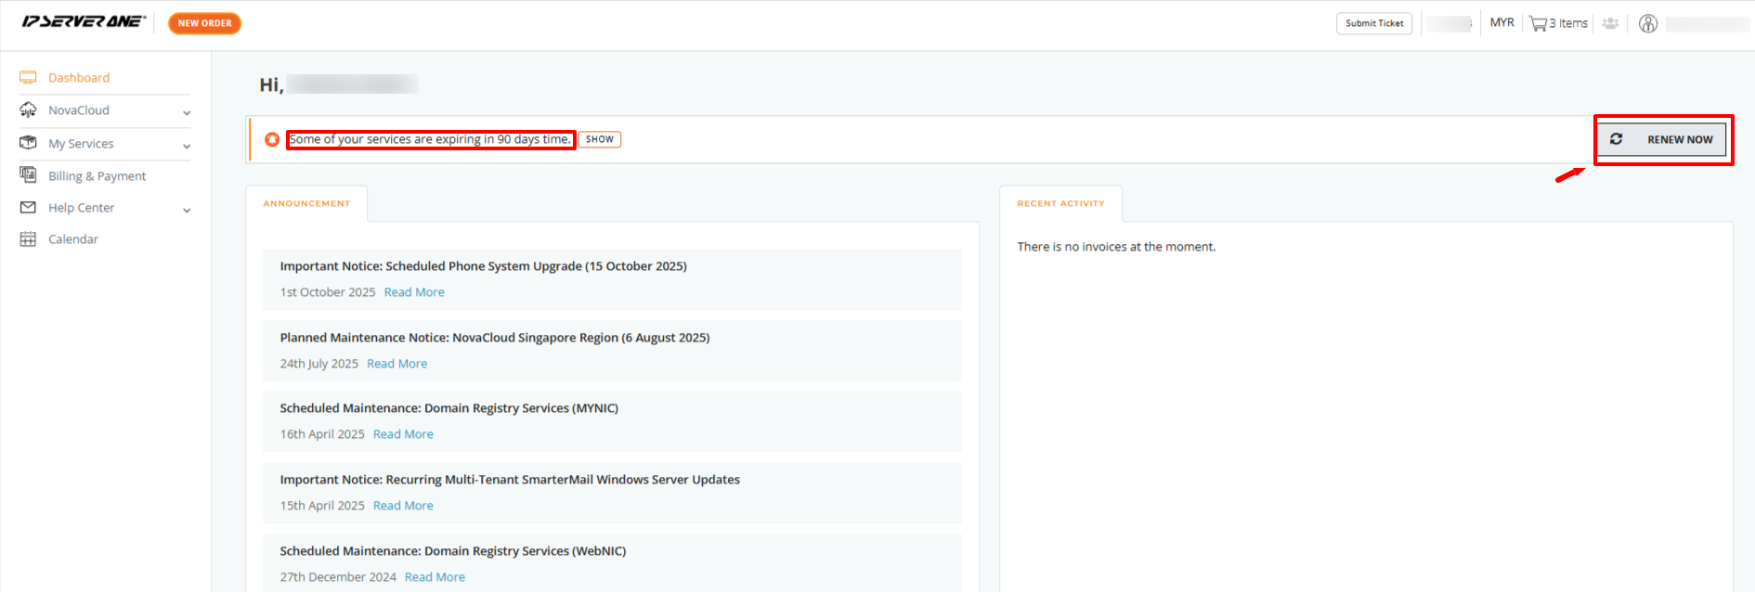Click the group contacts icon in header

tap(1610, 24)
